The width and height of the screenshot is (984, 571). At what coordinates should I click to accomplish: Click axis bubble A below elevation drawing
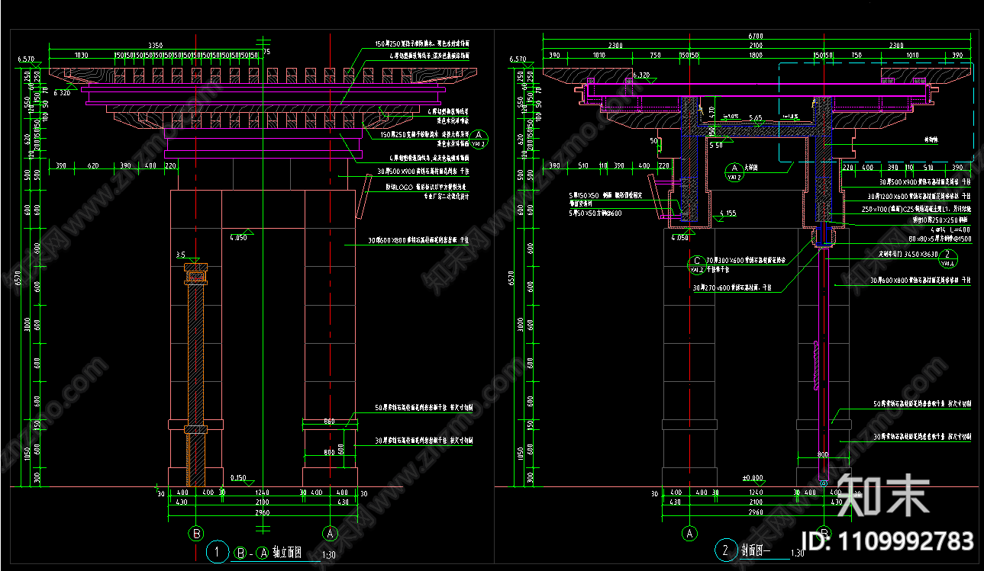point(331,533)
